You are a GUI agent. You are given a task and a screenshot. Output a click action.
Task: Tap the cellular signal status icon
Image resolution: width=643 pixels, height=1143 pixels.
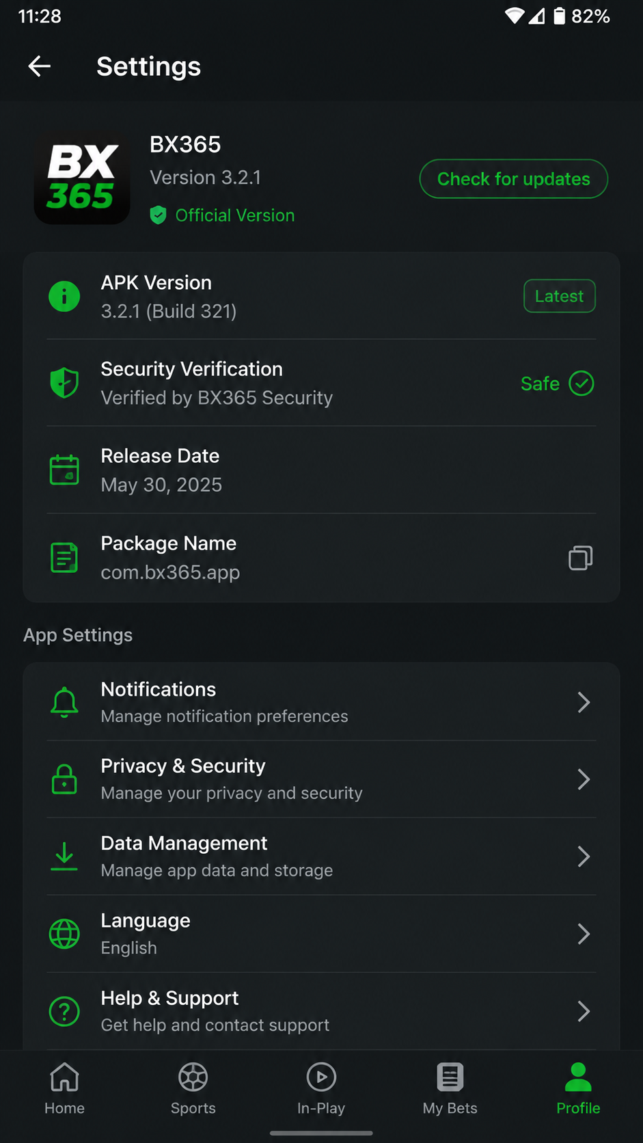(x=537, y=16)
